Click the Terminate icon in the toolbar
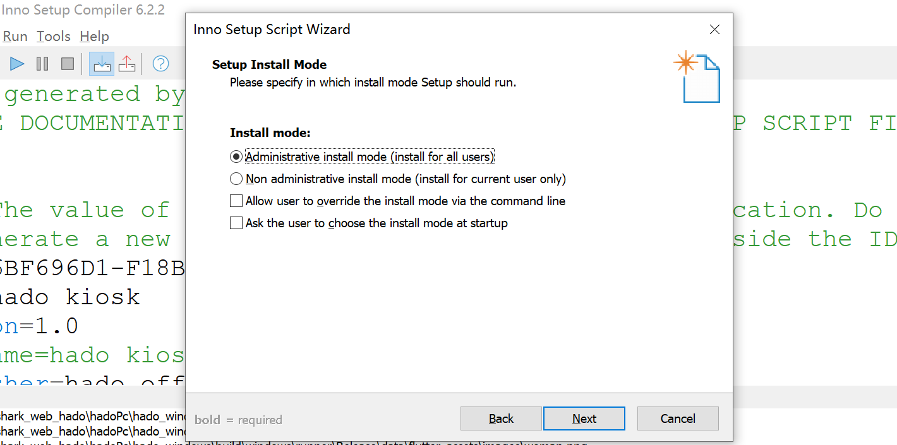 pyautogui.click(x=67, y=63)
